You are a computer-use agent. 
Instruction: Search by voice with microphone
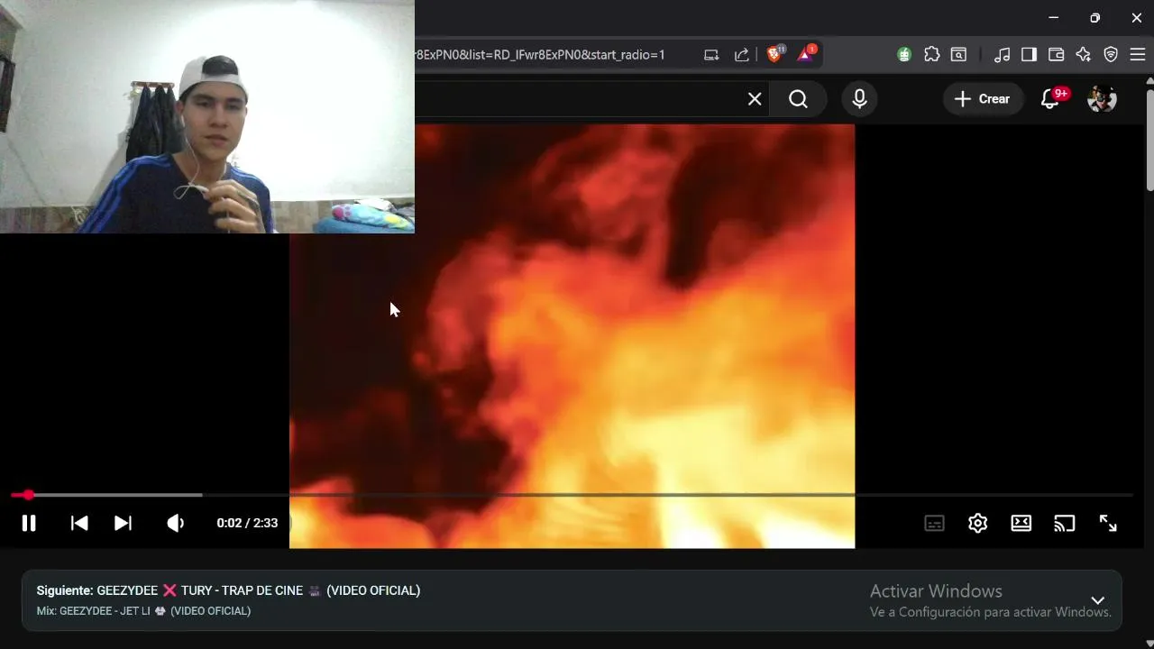coord(859,99)
